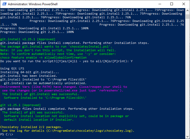The height and width of the screenshot is (139, 190).
Task: Click 'Installing 64-bit git.install...' line
Action: (30, 72)
